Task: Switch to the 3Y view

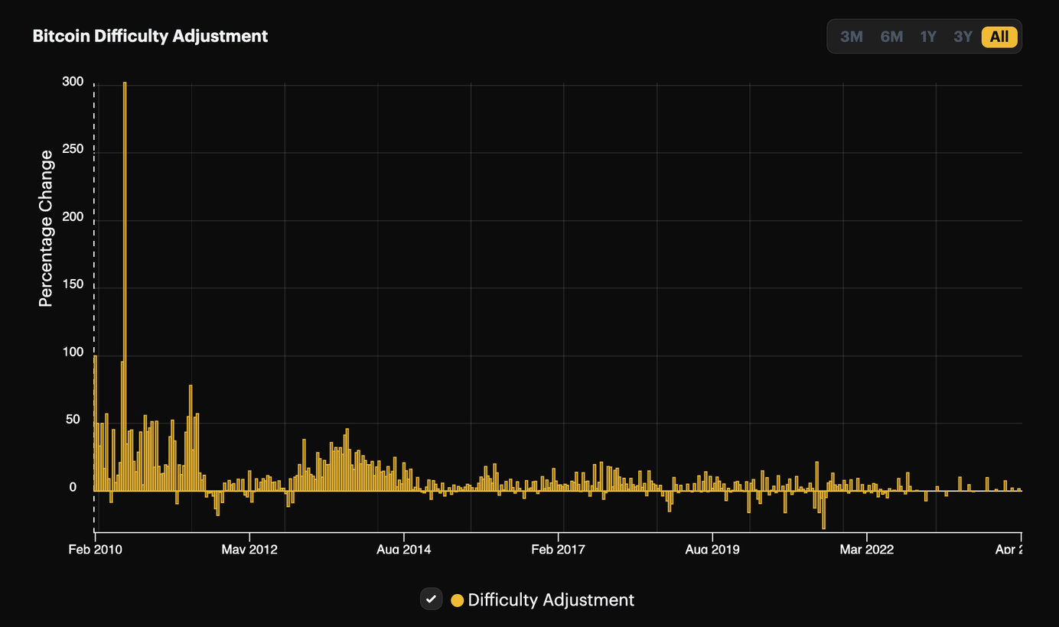Action: point(963,36)
